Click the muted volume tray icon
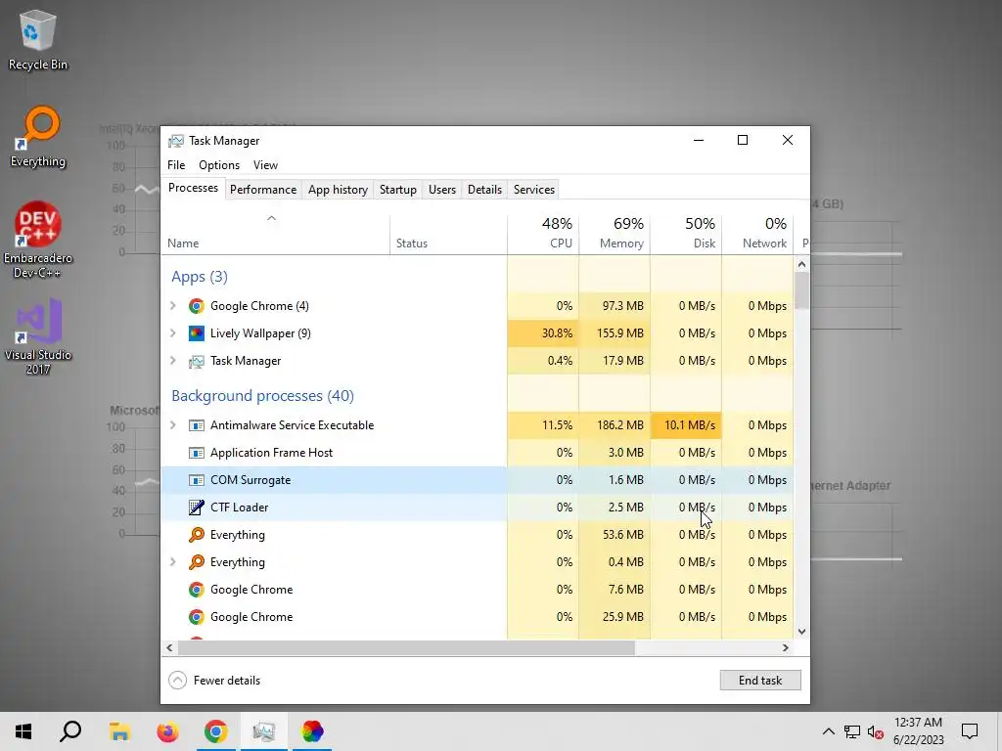Image resolution: width=1002 pixels, height=751 pixels. pyautogui.click(x=876, y=731)
